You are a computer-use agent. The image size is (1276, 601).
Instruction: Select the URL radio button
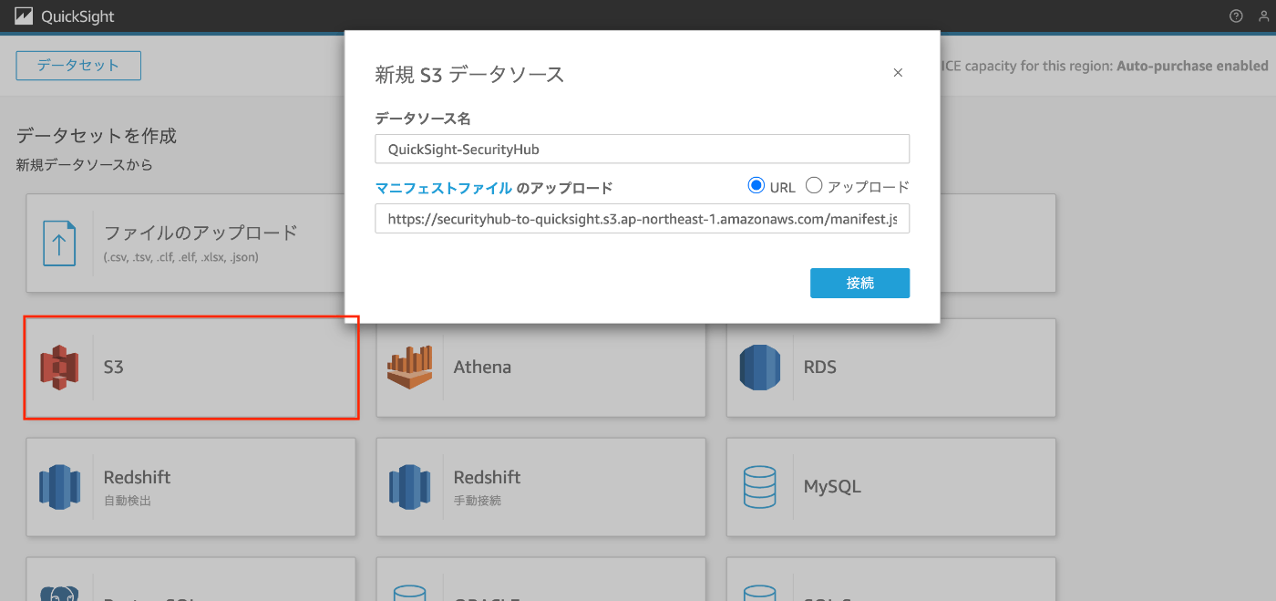tap(756, 186)
